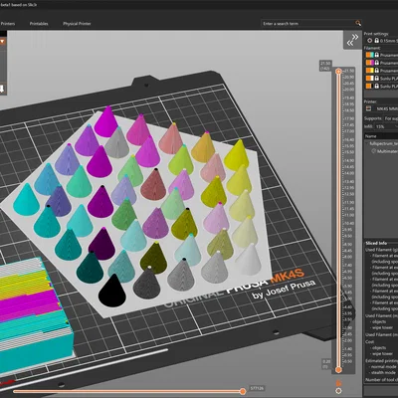Open the orange legend dropdown at left
Screen dimensions: 398x398
point(2,42)
